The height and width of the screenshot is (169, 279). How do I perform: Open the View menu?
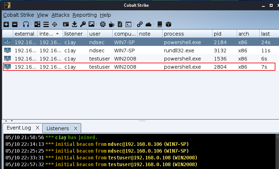(x=43, y=15)
